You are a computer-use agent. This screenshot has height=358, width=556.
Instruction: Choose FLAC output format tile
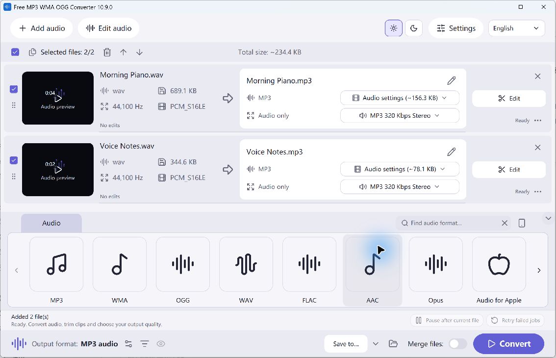[309, 270]
